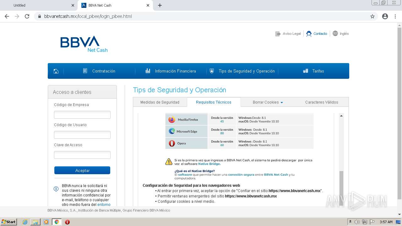Click the 'entorno' link in the warning text
Viewport: 402px width, 226px height.
[104, 205]
